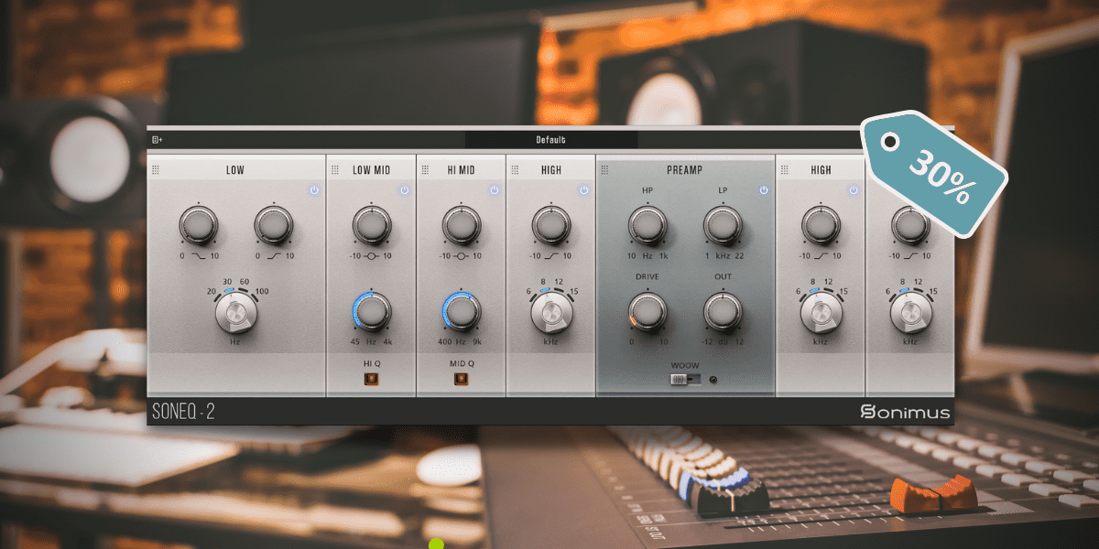Click the LOW module title
This screenshot has width=1099, height=549.
point(236,170)
